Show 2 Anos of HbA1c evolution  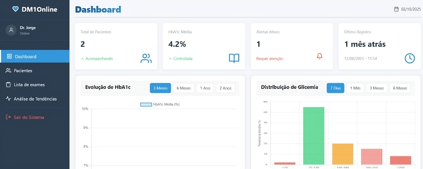click(225, 88)
